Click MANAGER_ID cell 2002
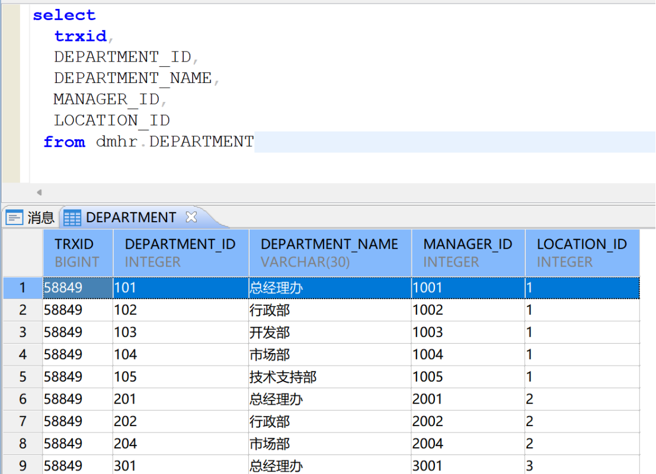 pos(468,421)
